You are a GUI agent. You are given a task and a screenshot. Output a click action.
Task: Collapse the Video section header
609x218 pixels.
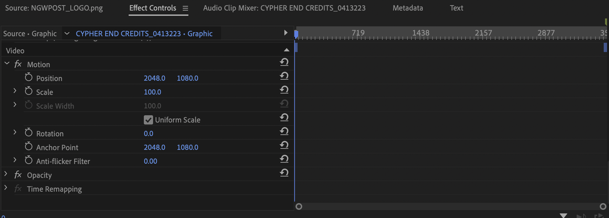pyautogui.click(x=286, y=49)
